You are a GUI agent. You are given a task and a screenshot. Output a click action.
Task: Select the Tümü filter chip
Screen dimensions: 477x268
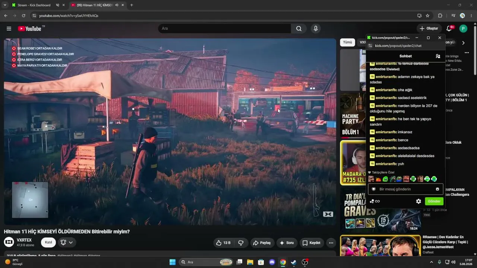[347, 42]
